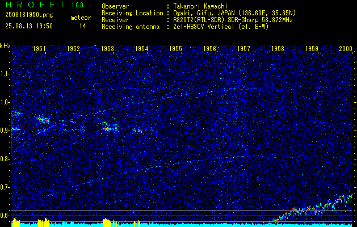Click the Receiver label
The width and height of the screenshot is (357, 227).
[x=115, y=20]
